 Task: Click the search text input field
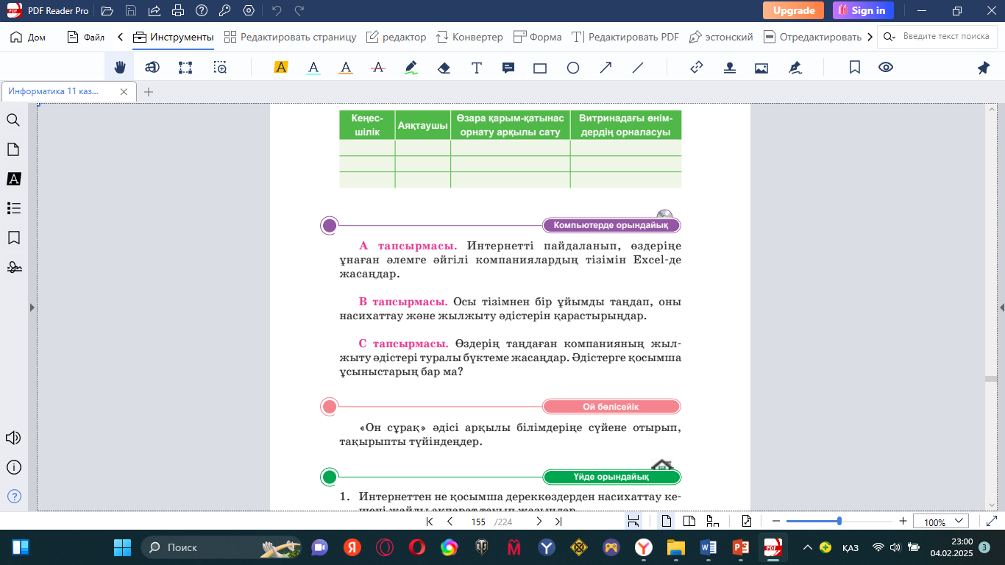[945, 37]
